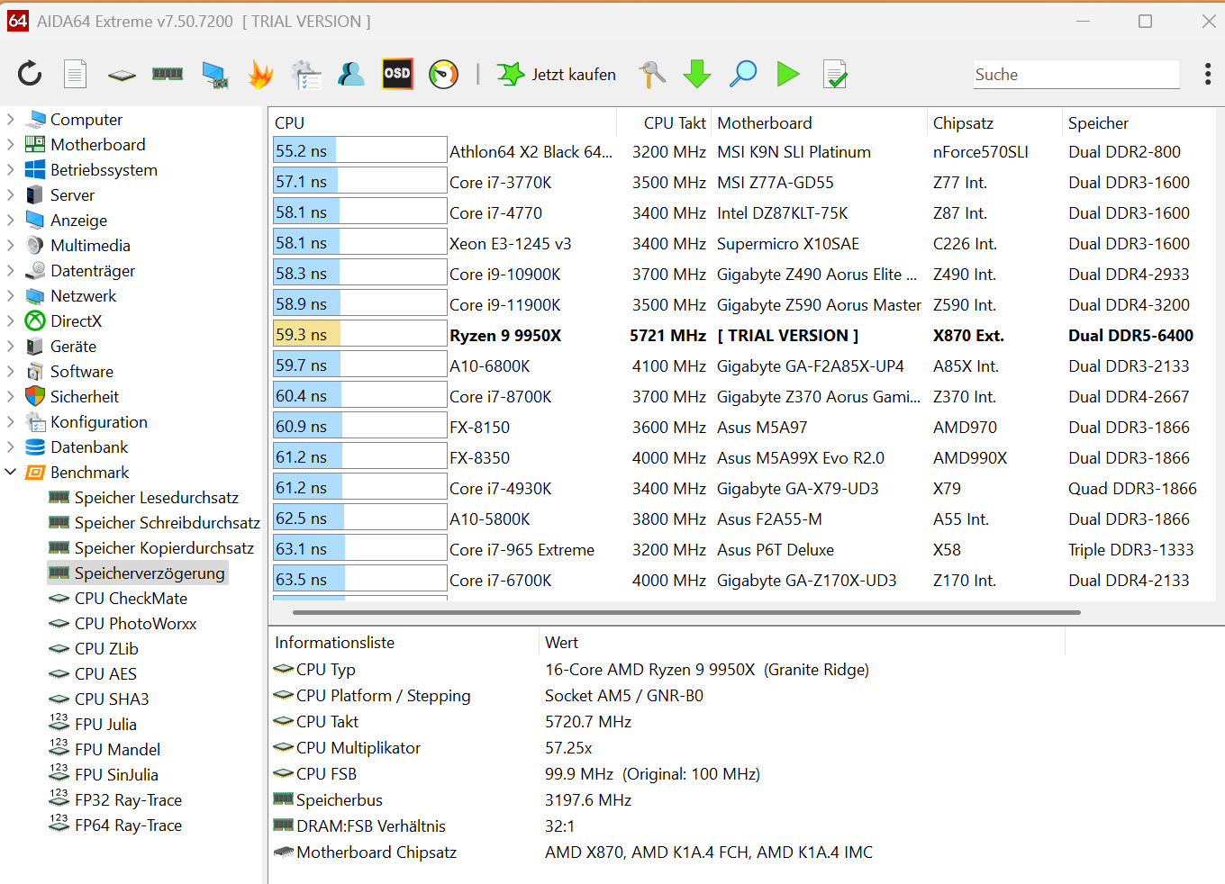Open FP32 Ray-Trace benchmark
The height and width of the screenshot is (884, 1225).
tap(128, 799)
